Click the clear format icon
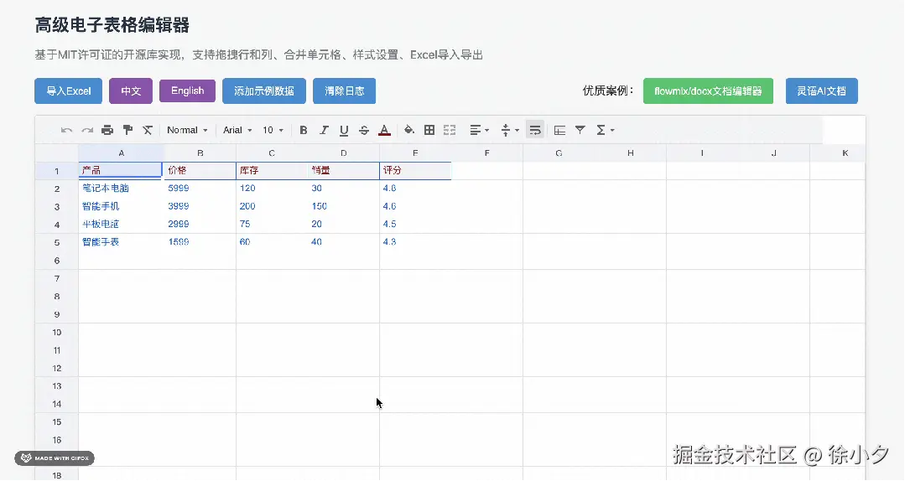The image size is (905, 481). coord(148,130)
